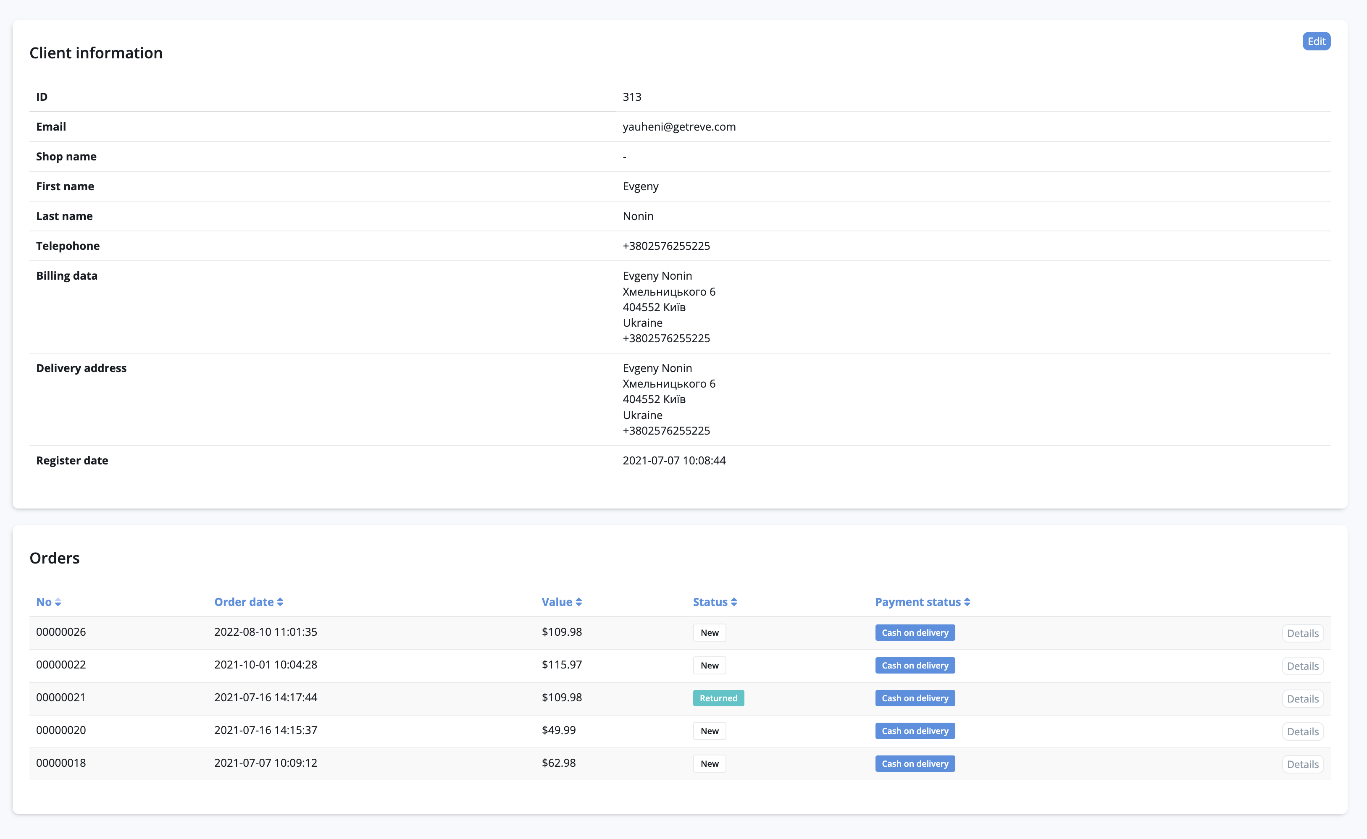This screenshot has width=1367, height=839.
Task: Click Cash on delivery badge for order 00000018
Action: click(914, 763)
